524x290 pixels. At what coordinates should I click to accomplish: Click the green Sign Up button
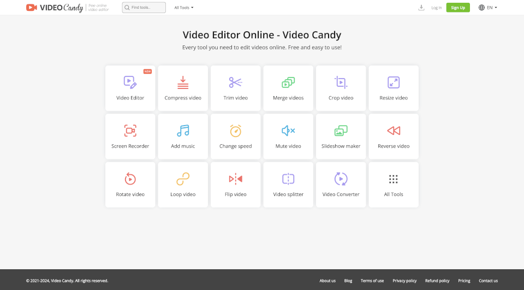(458, 7)
